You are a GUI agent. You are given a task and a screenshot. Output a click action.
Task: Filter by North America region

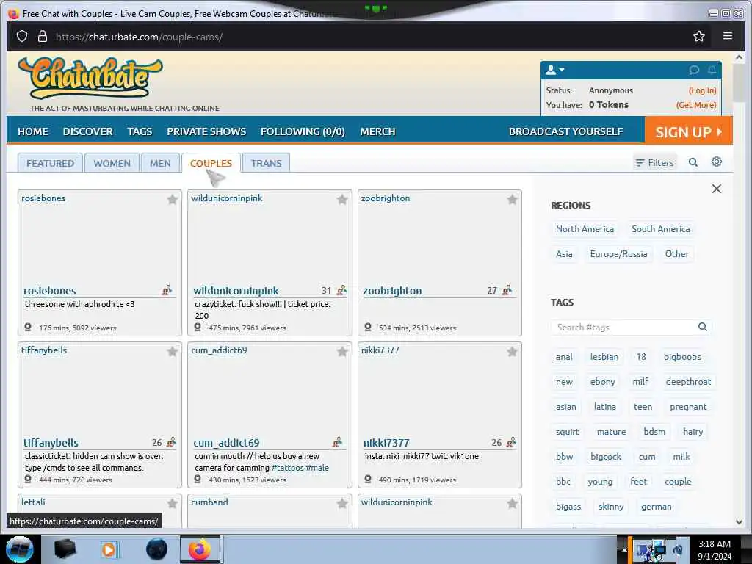pyautogui.click(x=585, y=229)
